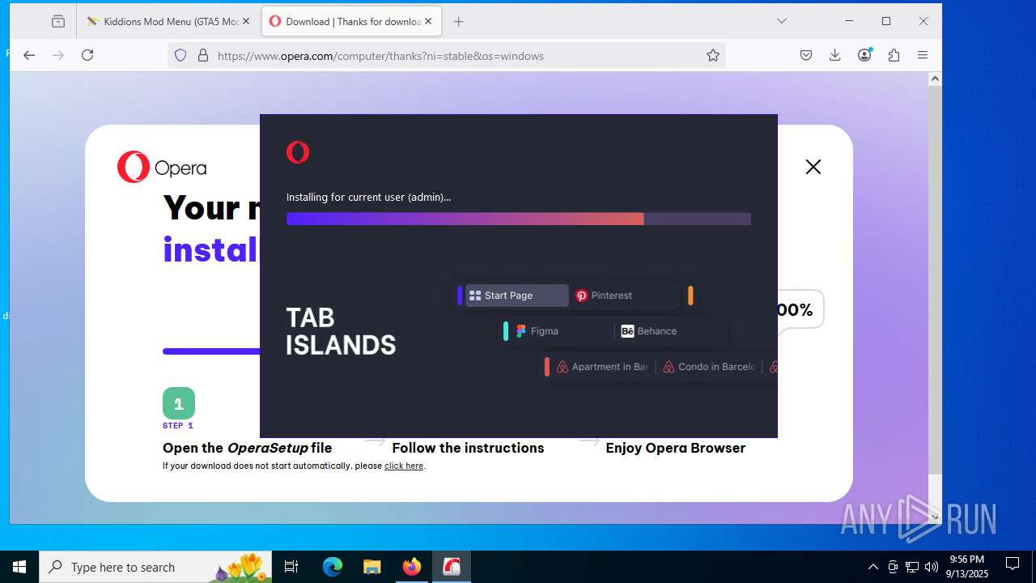Image resolution: width=1036 pixels, height=583 pixels.
Task: Open the Firefox View icon in tab bar
Action: pos(58,22)
